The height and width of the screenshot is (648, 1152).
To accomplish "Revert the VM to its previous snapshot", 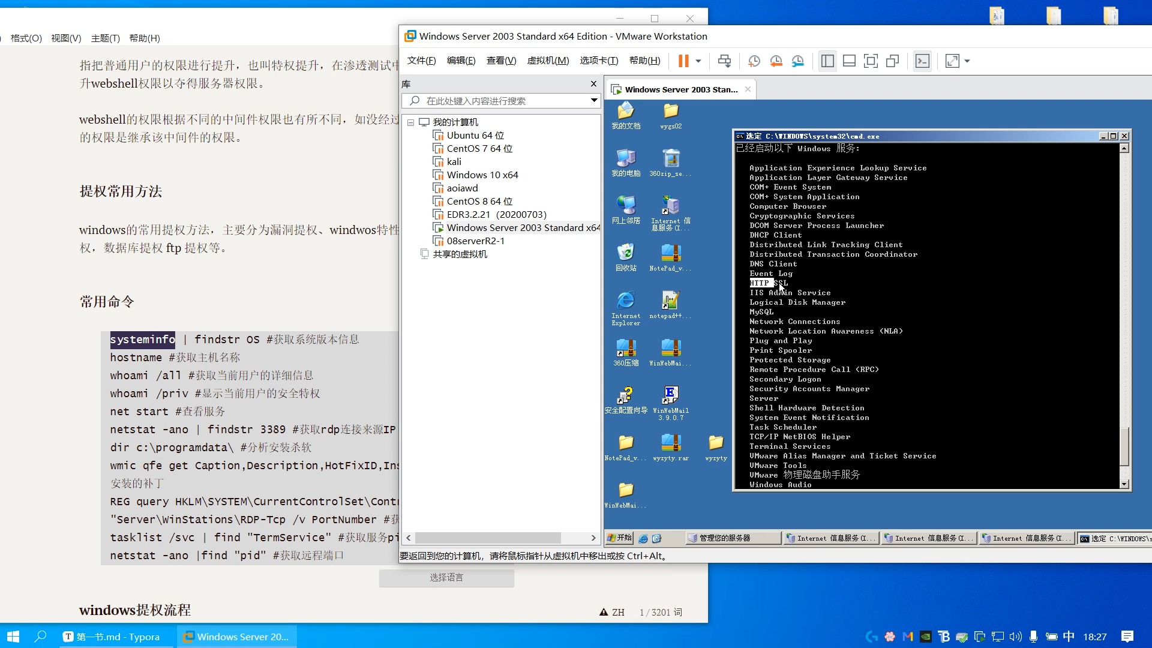I will [x=776, y=61].
